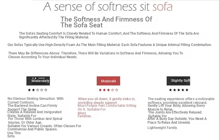219x140 pixels.
Task: Click "After A Busy Day Outside" text
Action: pyautogui.click(x=177, y=119)
